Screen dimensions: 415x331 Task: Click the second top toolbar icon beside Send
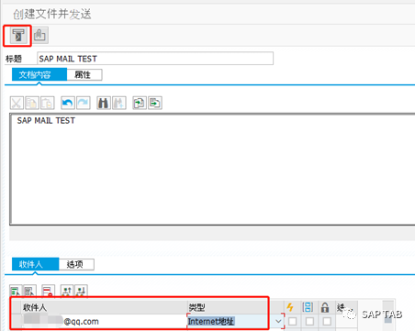[x=40, y=36]
